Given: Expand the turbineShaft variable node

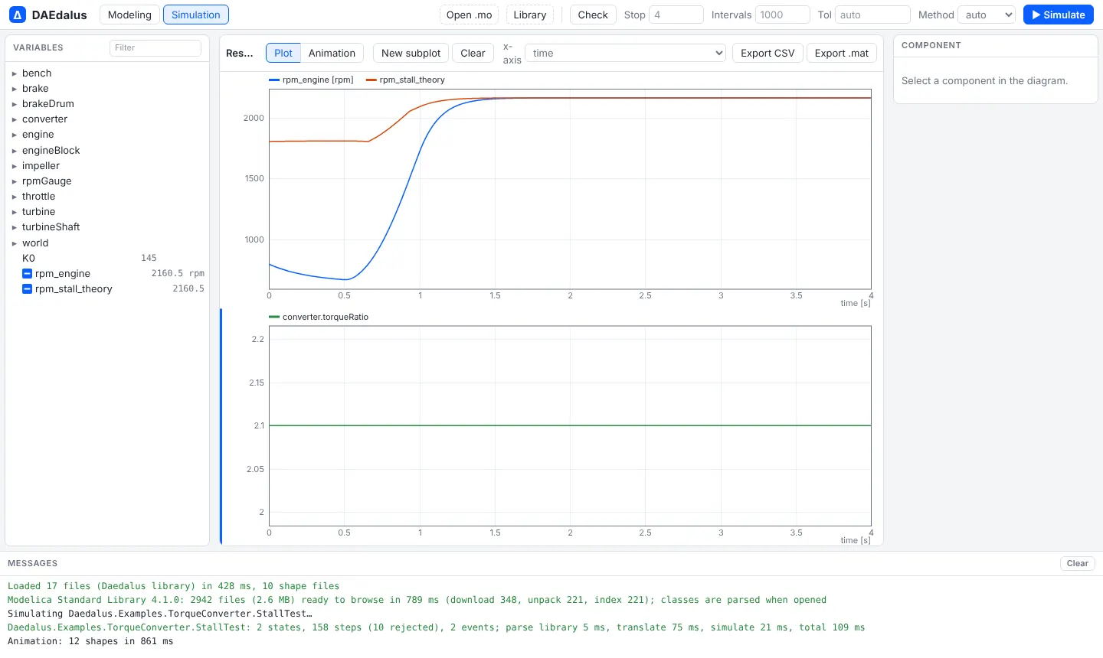Looking at the screenshot, I should tap(15, 227).
